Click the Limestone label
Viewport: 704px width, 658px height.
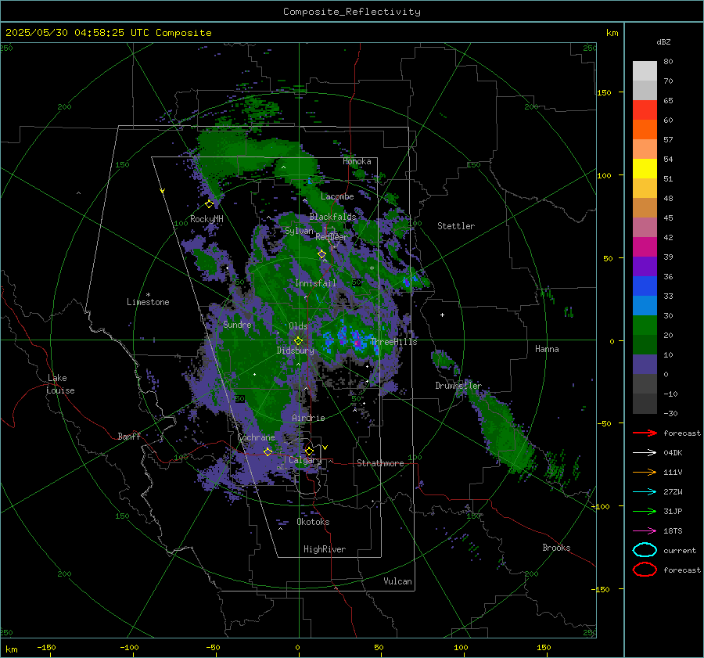(x=148, y=302)
